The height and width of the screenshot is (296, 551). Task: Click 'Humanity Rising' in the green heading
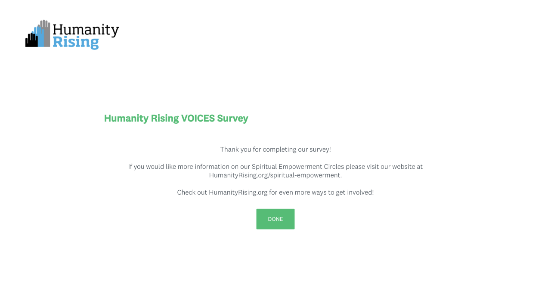(x=142, y=118)
